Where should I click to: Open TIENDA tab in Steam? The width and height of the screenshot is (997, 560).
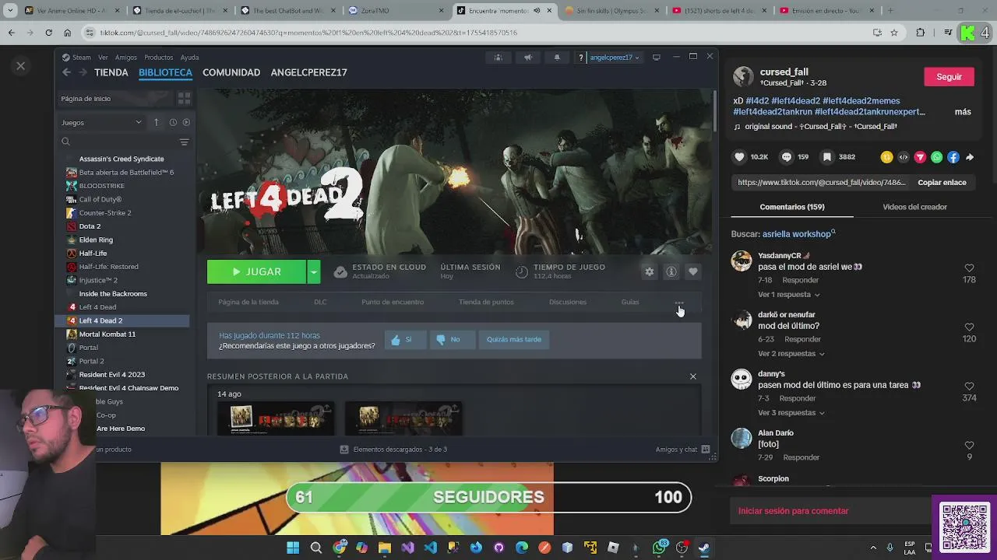(x=111, y=72)
